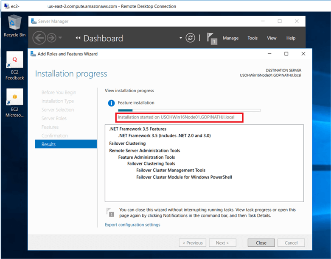
Task: Select .NET Framework 3.5 Features row
Action: [x=137, y=129]
